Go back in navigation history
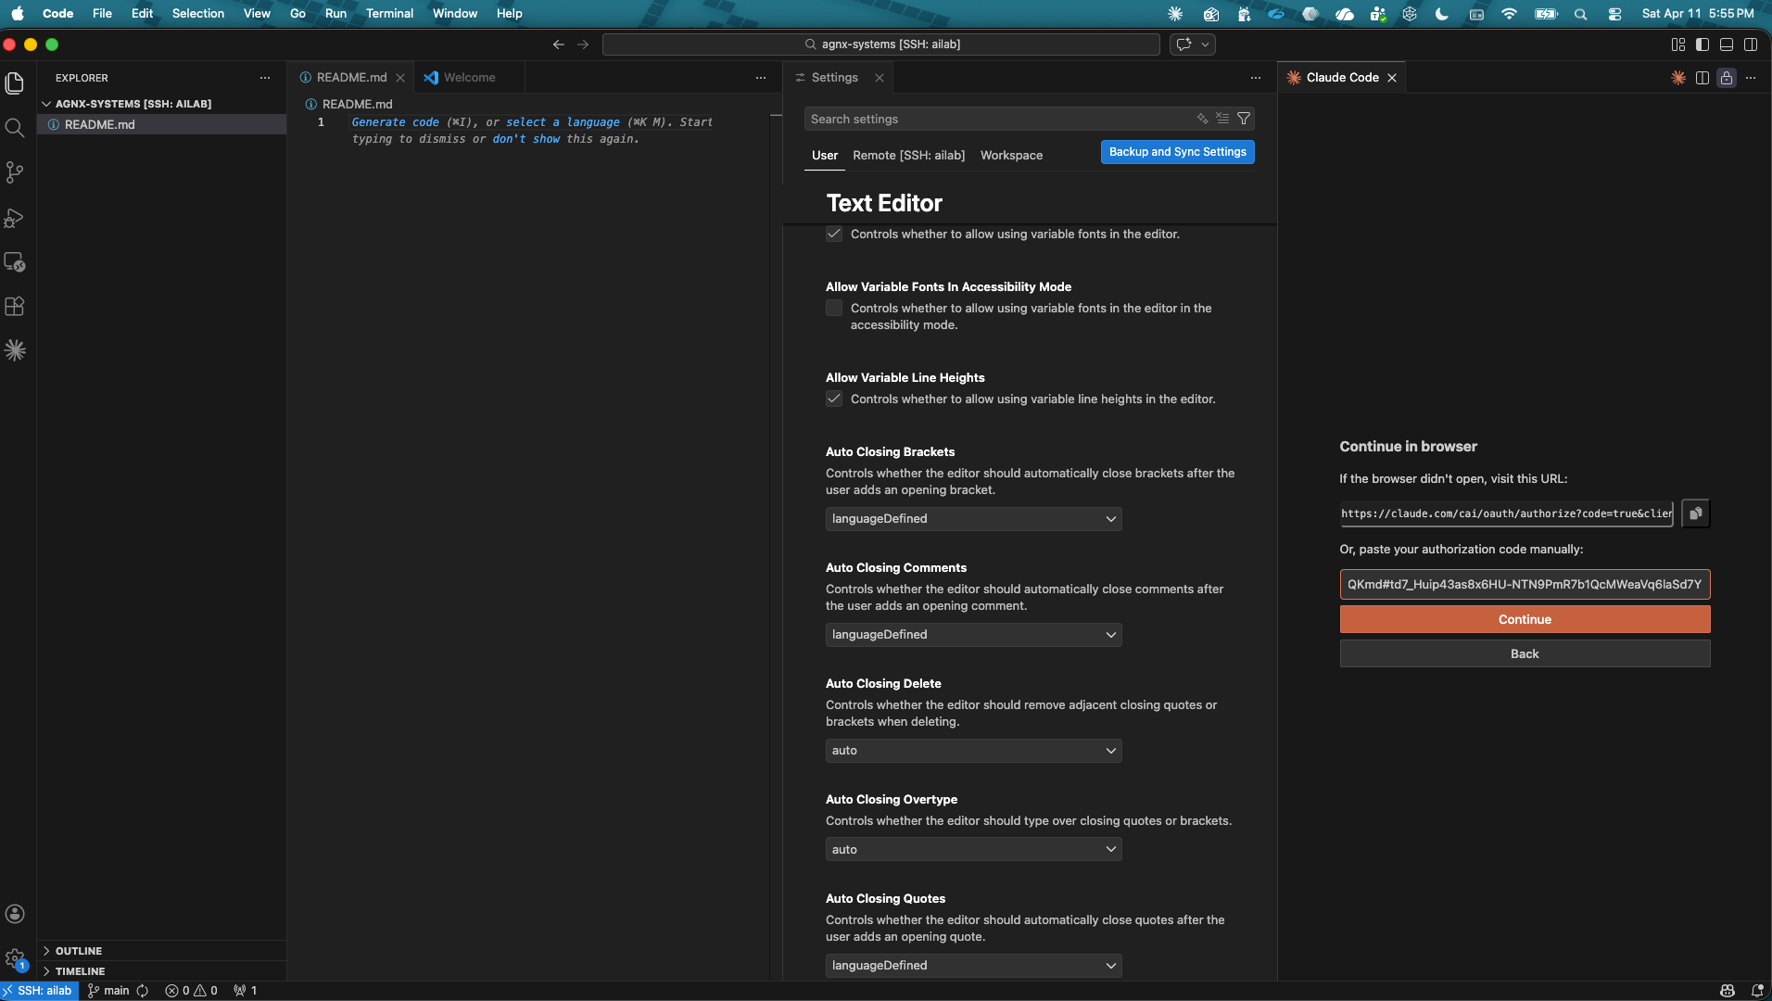 (558, 44)
